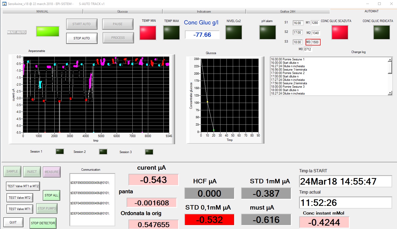Click Change log scrollbar down arrow
The width and height of the screenshot is (397, 229).
pyautogui.click(x=390, y=93)
